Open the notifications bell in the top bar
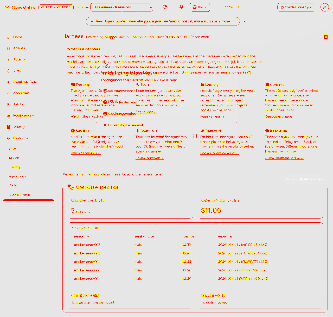Screen dimensions: 333x317 click(181, 7)
